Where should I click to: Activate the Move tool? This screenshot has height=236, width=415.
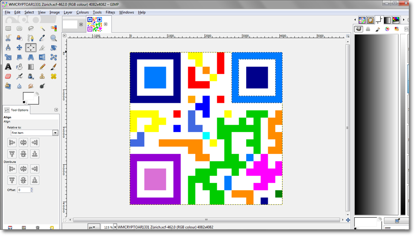pyautogui.click(x=19, y=48)
